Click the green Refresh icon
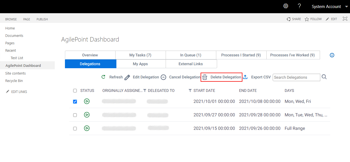The width and height of the screenshot is (350, 162). point(103,77)
